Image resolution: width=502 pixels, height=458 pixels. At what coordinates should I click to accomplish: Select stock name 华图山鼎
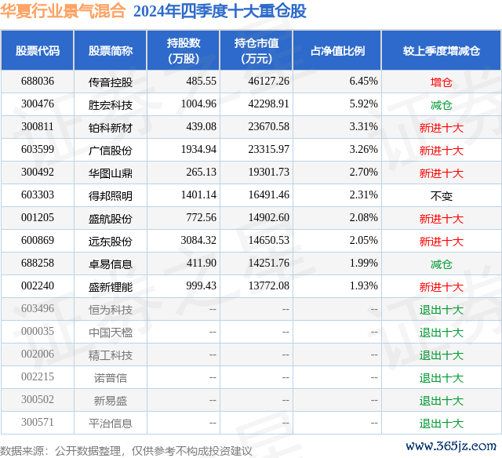pos(111,173)
